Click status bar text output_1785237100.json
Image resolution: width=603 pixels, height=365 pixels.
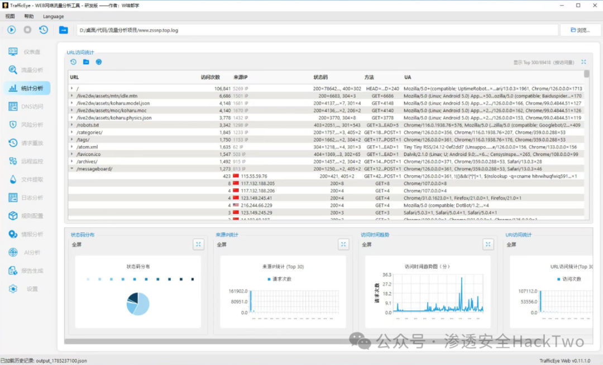click(x=61, y=361)
